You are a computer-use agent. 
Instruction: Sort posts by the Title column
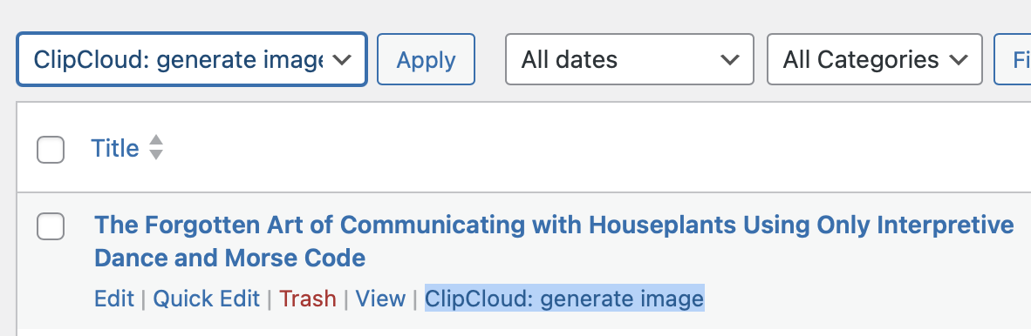(114, 148)
